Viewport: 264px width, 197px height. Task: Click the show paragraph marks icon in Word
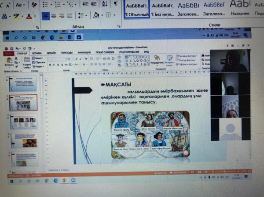(x=115, y=4)
